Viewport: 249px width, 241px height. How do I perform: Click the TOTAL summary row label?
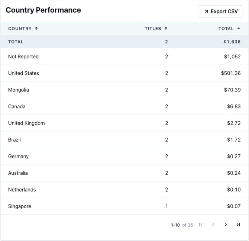(x=16, y=42)
